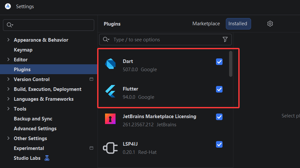Click the Settings window title
This screenshot has width=300, height=168.
pyautogui.click(x=25, y=7)
